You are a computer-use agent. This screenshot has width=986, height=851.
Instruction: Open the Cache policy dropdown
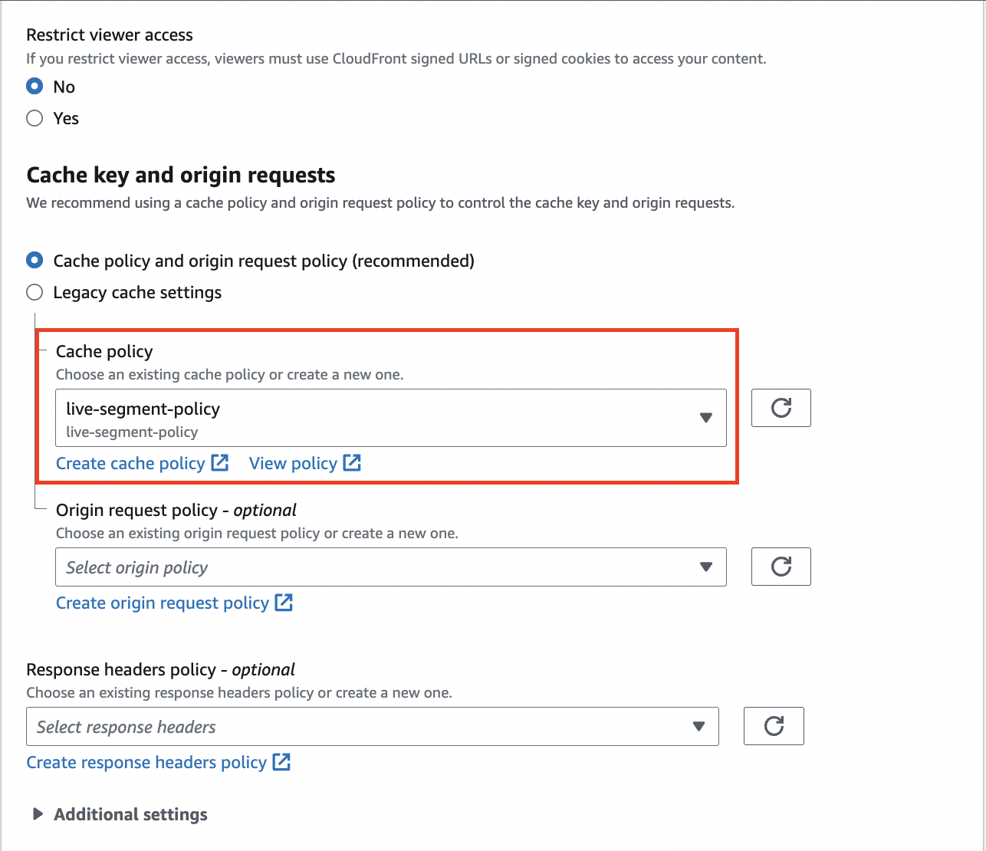coord(390,418)
